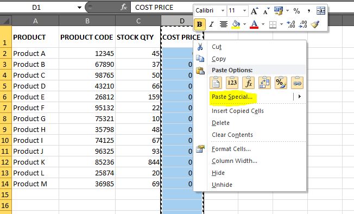Toggle Italic in the mini toolbar
Viewport: 354px width, 214px height.
211,24
